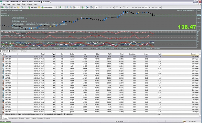
Task: Open the Periods clock dropdown
Action: tap(87, 7)
